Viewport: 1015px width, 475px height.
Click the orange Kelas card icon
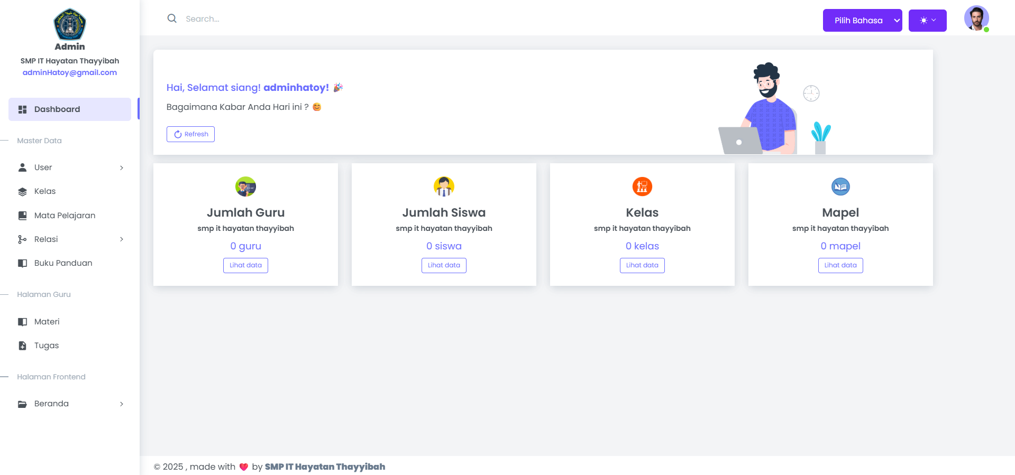[x=642, y=187]
